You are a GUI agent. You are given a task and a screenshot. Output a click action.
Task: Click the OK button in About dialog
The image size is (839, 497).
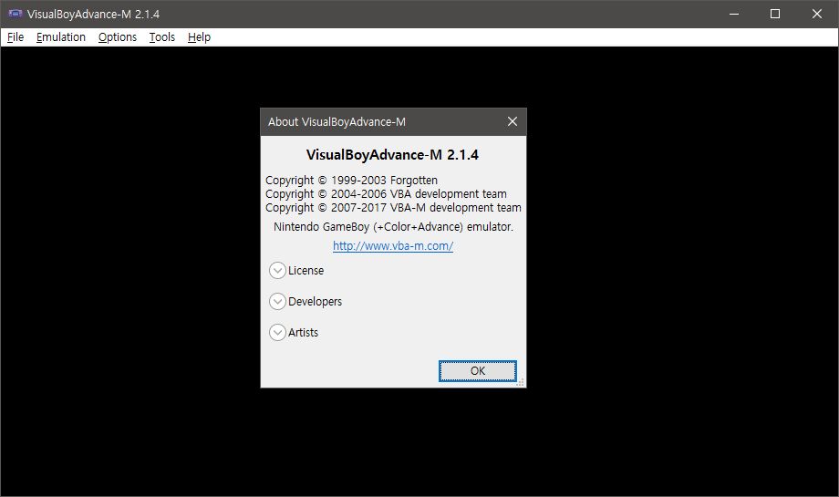pos(478,371)
